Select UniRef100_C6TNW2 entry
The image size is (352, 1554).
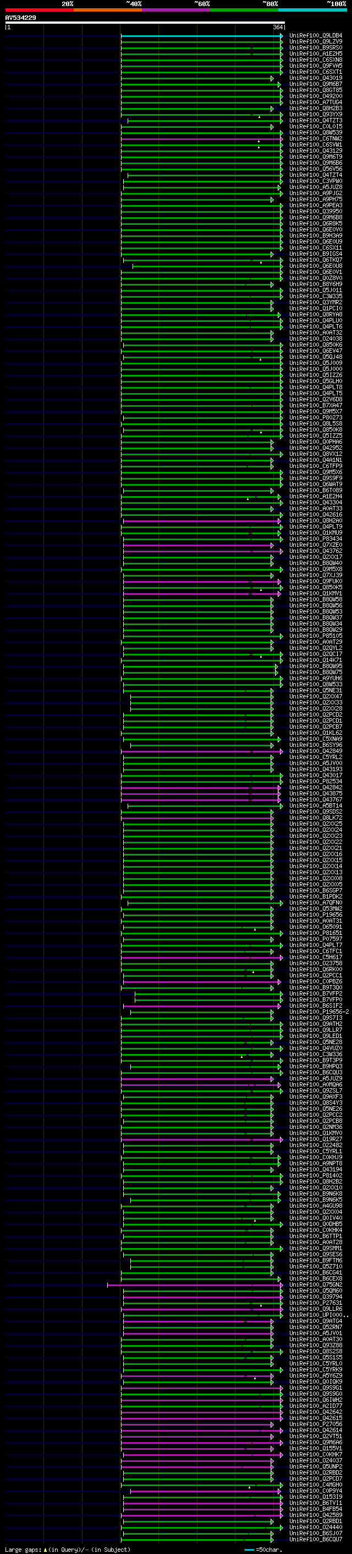315,139
